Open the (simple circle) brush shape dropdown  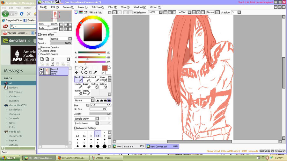[97, 118]
